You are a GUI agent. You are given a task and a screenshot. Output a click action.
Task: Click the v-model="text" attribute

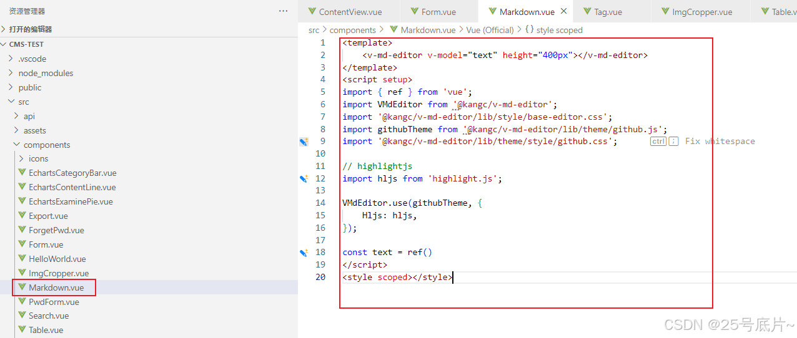point(462,55)
